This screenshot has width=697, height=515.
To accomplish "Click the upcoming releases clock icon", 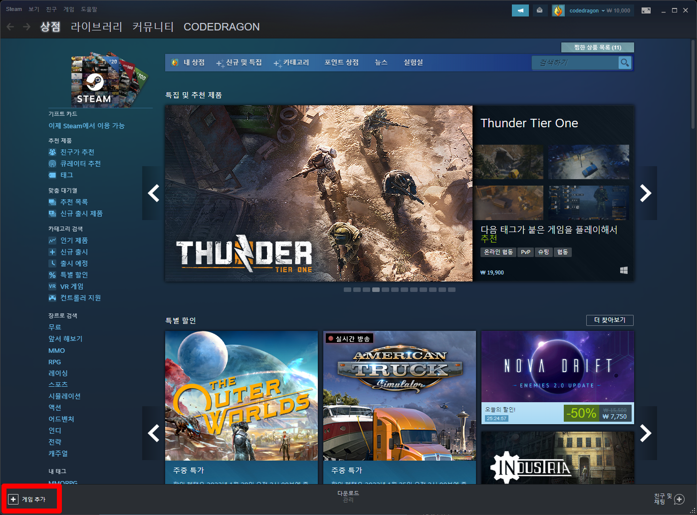I will pyautogui.click(x=52, y=263).
